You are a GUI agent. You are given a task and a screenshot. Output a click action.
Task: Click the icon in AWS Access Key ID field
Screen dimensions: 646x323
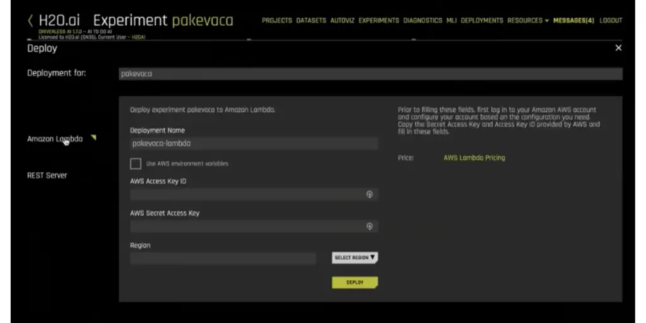370,194
